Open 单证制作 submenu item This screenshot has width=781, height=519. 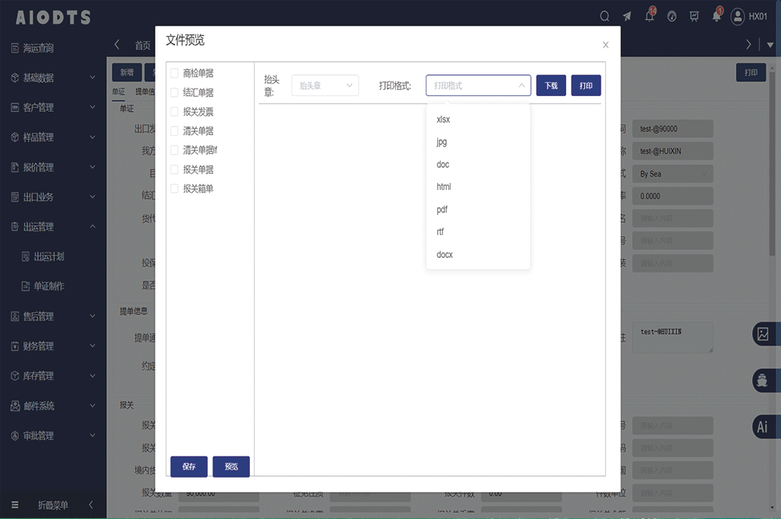pyautogui.click(x=53, y=286)
